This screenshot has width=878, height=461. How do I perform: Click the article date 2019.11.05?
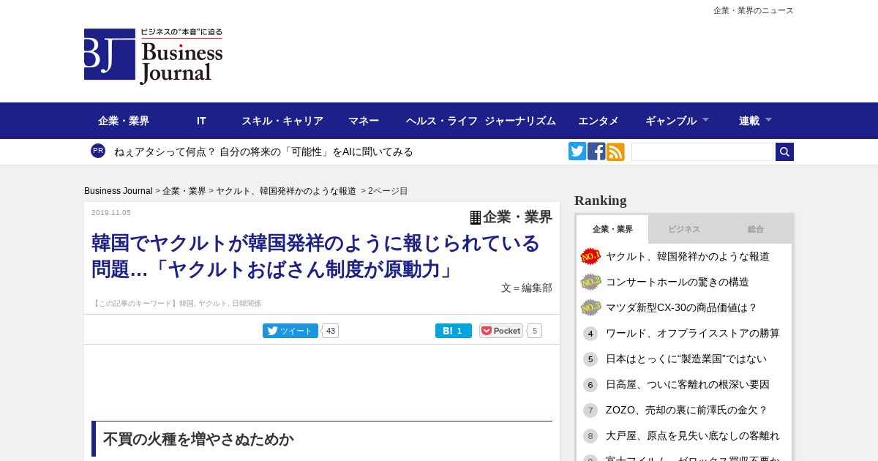coord(111,213)
